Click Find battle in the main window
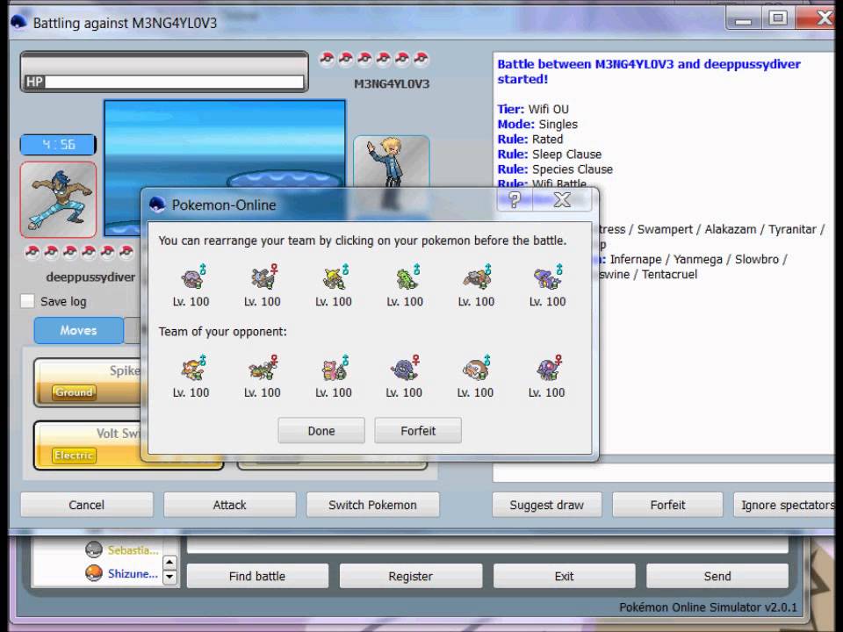Viewport: 843px width, 632px height. pos(257,576)
